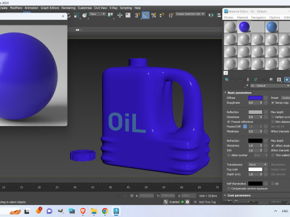This screenshot has width=290, height=217.
Task: Enable the Abbe number checkbox
Action: click(229, 155)
